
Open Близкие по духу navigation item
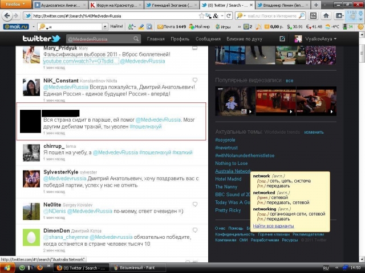point(245,39)
